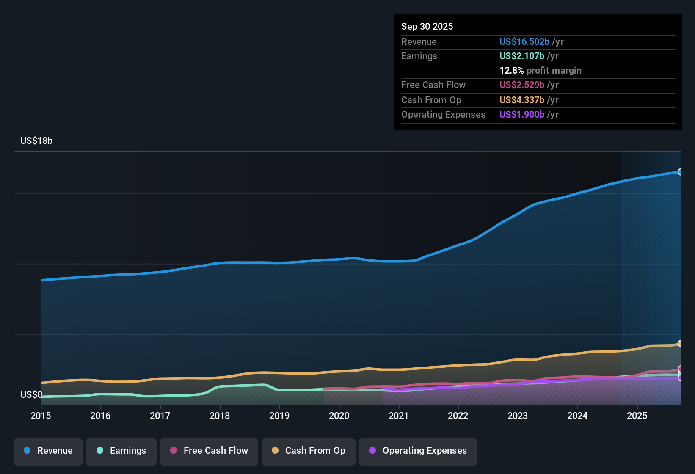Click the Cash From Op endpoint marker
The width and height of the screenshot is (695, 474).
681,343
